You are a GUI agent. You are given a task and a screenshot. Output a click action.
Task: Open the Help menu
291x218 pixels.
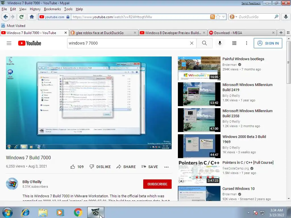(x=79, y=9)
